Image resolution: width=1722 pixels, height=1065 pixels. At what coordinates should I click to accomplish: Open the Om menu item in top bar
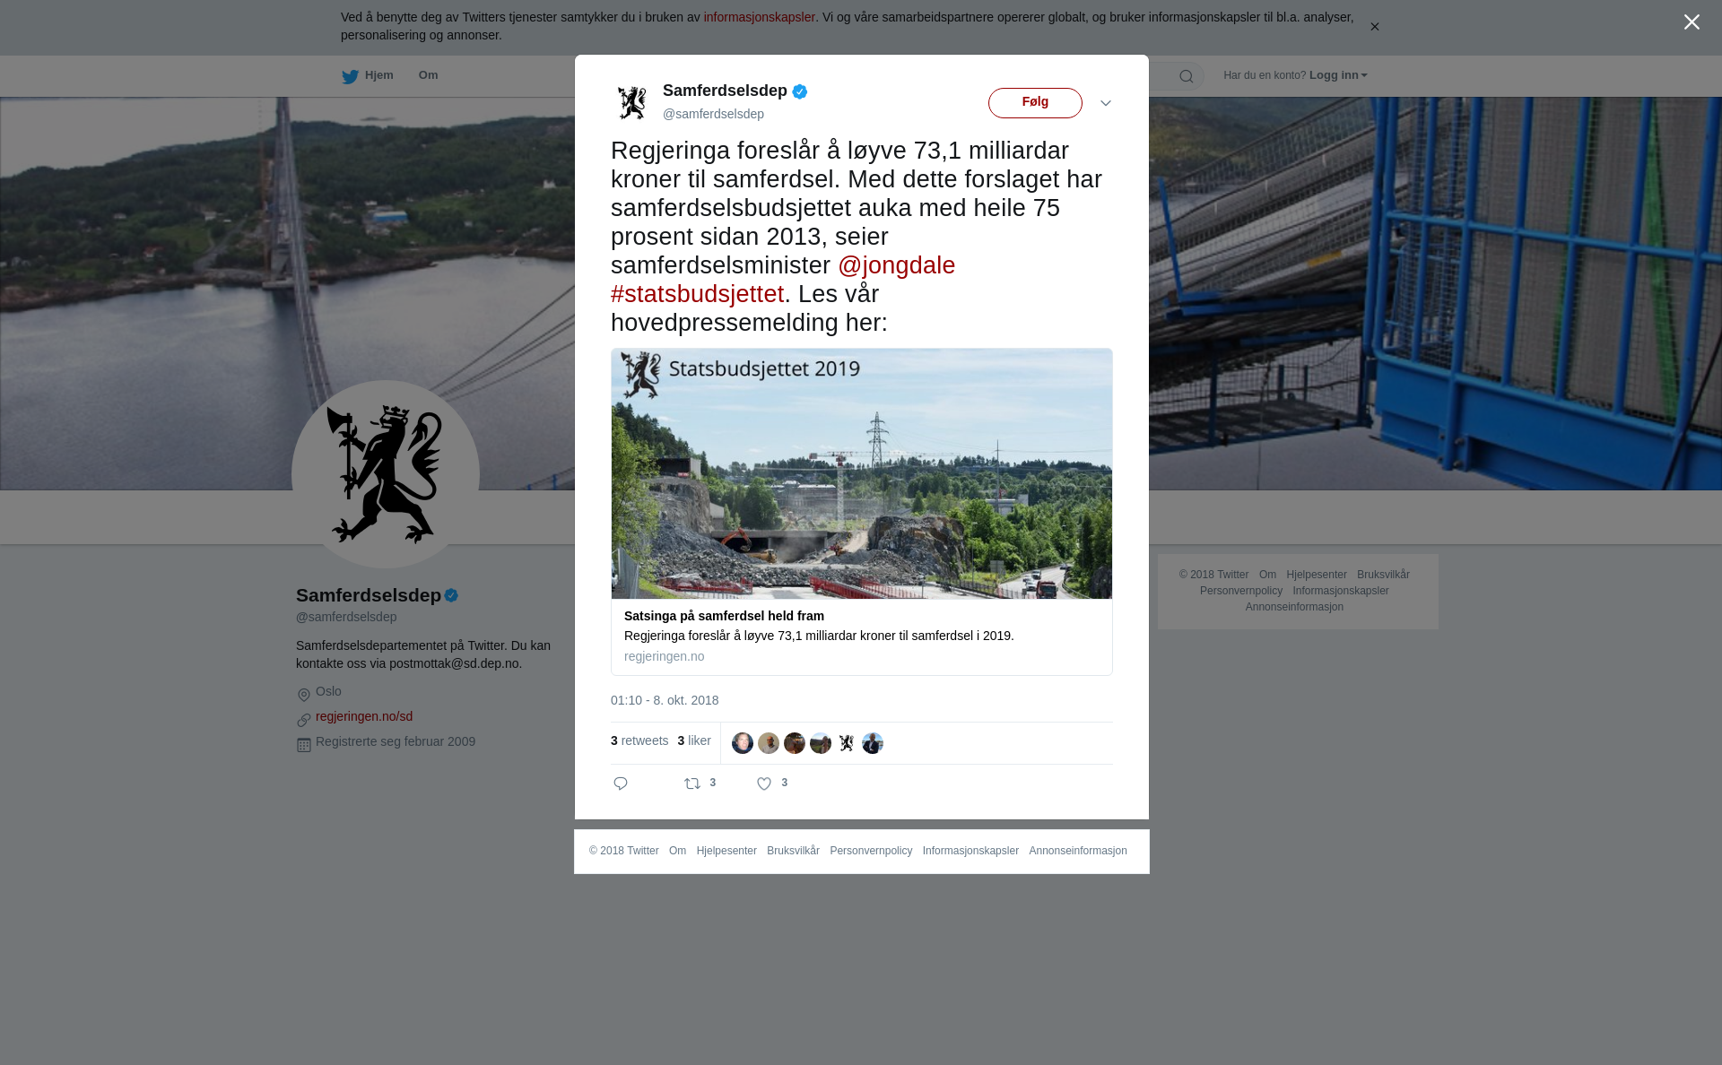428,75
